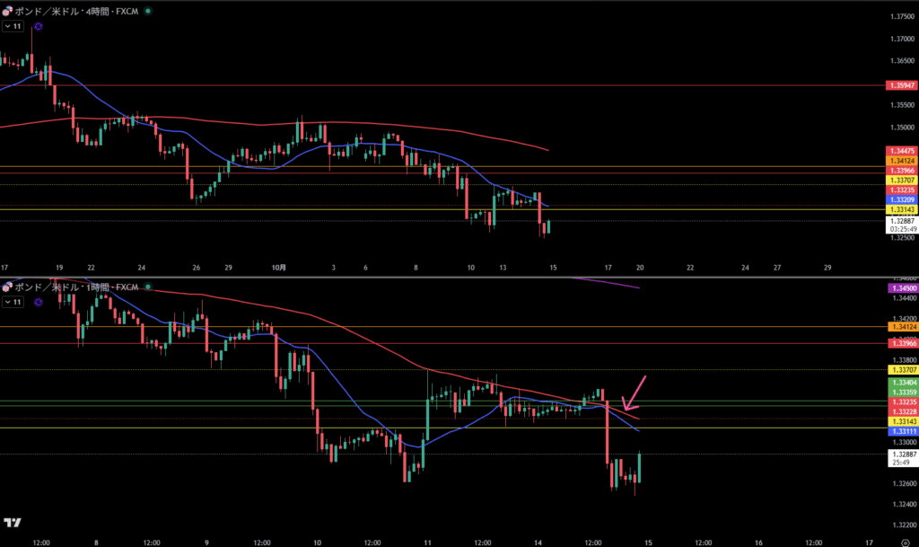Click the orange 1.34124 label on lower chart

click(x=900, y=327)
